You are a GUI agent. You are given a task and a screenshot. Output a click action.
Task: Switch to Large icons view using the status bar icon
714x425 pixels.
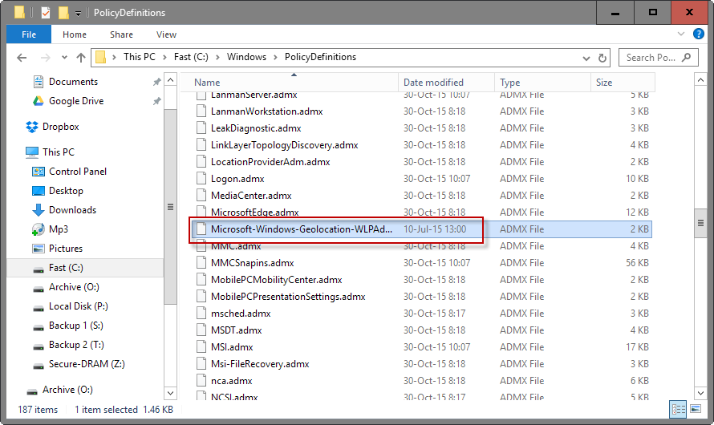696,409
